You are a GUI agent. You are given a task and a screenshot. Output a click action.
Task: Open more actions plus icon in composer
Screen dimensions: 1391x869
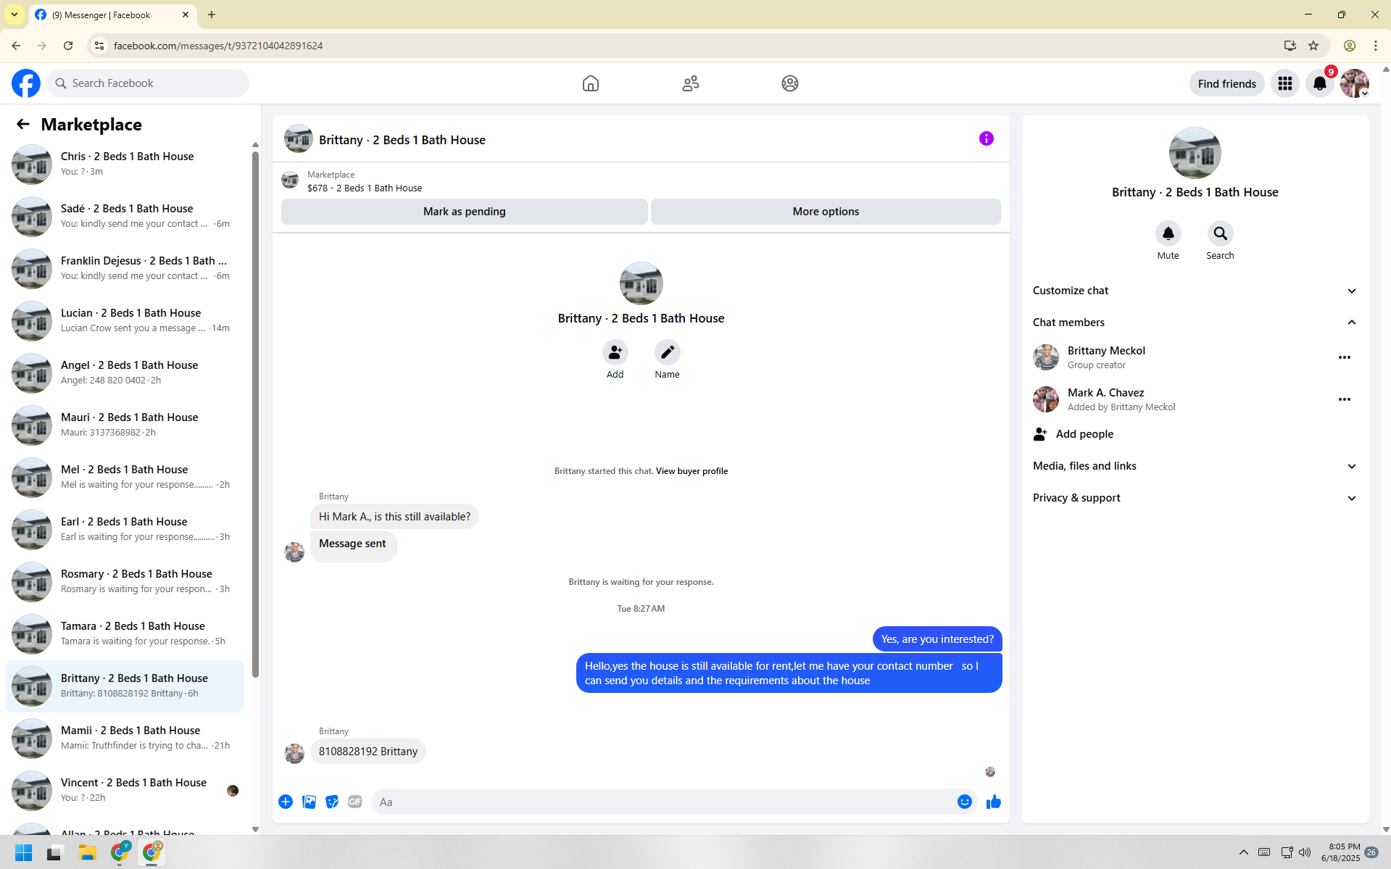[x=286, y=802]
